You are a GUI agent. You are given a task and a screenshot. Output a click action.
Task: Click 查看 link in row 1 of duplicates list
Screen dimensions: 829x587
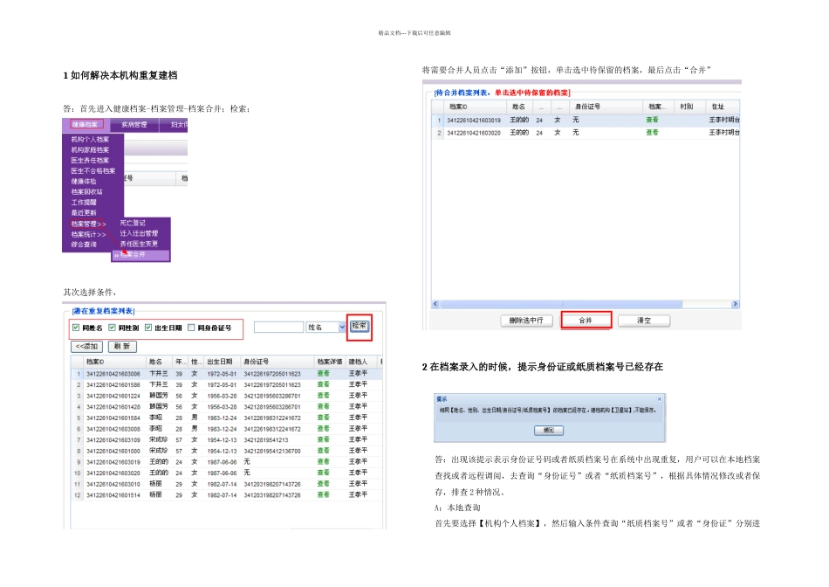pyautogui.click(x=323, y=374)
